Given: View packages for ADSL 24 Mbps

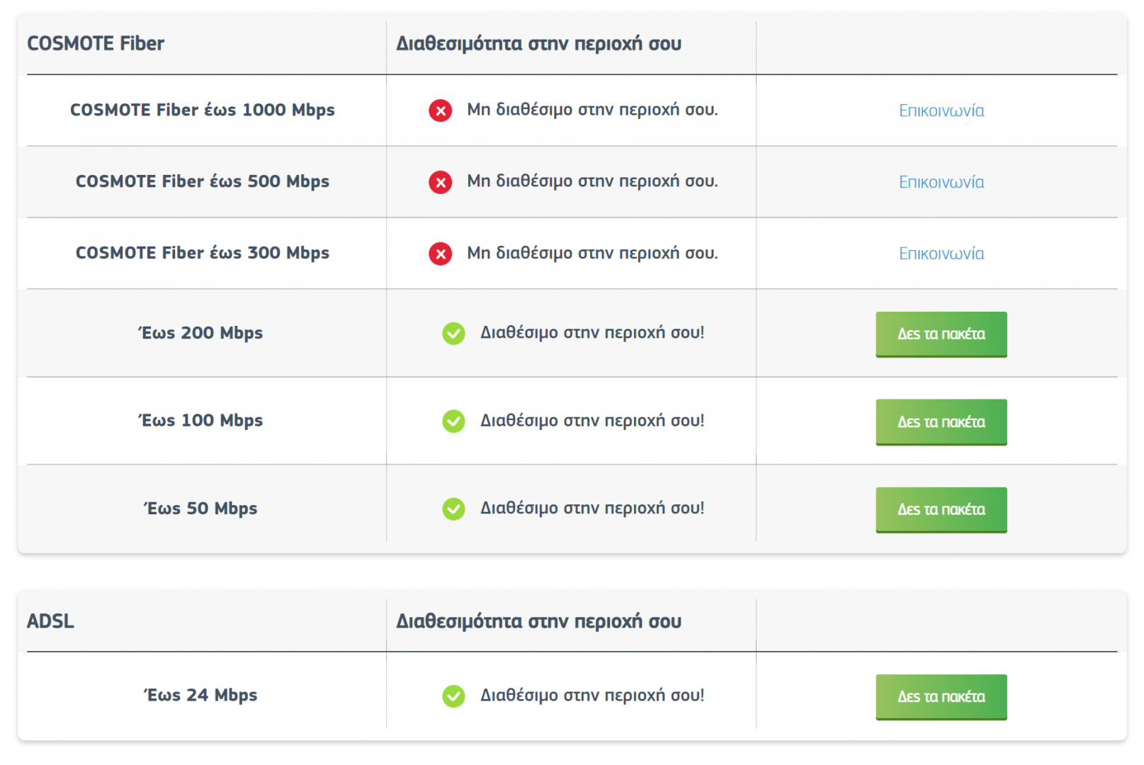Looking at the screenshot, I should [x=941, y=696].
